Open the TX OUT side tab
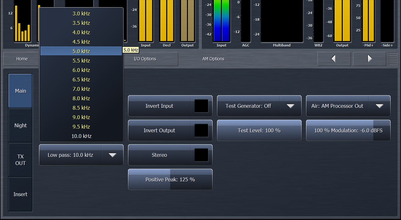401x220 pixels. [20, 160]
